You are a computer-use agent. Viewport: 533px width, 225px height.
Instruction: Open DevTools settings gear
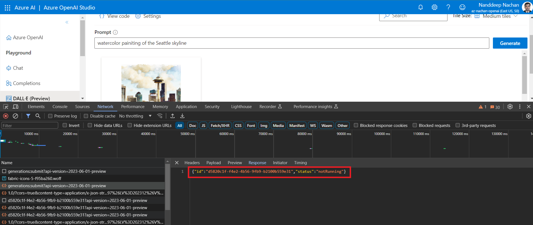(510, 107)
